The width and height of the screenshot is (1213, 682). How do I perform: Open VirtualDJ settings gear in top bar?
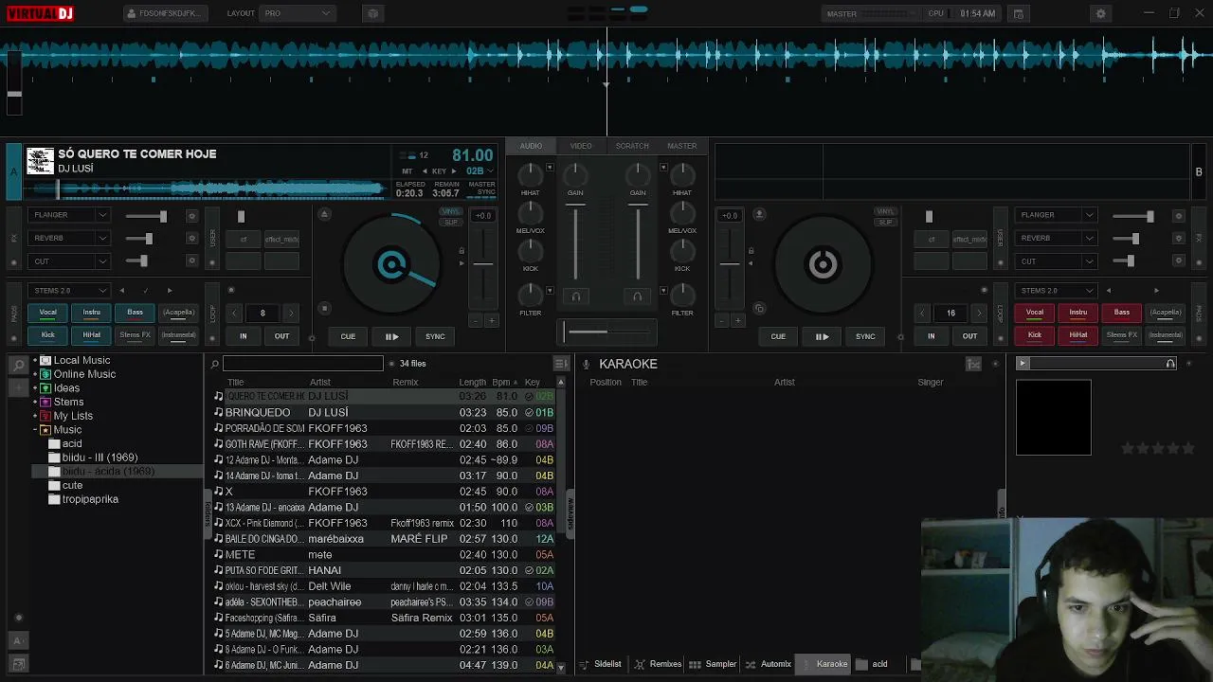(1100, 14)
